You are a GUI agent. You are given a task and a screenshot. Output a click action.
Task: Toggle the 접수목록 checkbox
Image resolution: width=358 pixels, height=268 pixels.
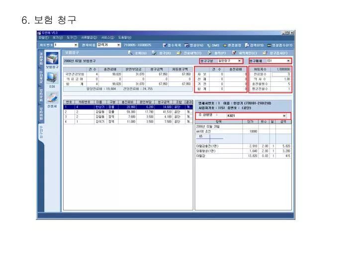click(165, 45)
